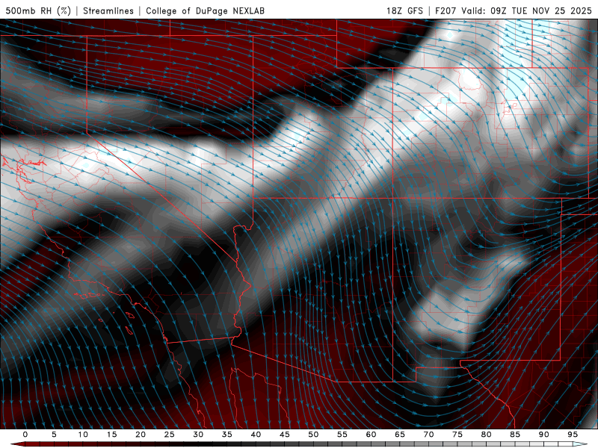Screen dimensions: 598x448
Task: Click "College of DuPage NEXLAB" header text
Action: (205, 10)
